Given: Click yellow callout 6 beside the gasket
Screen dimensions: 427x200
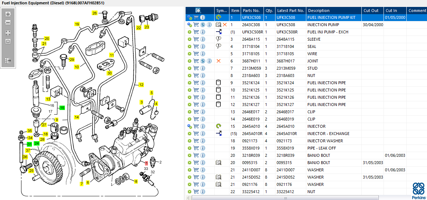Looking at the screenshot, I should [x=88, y=183].
